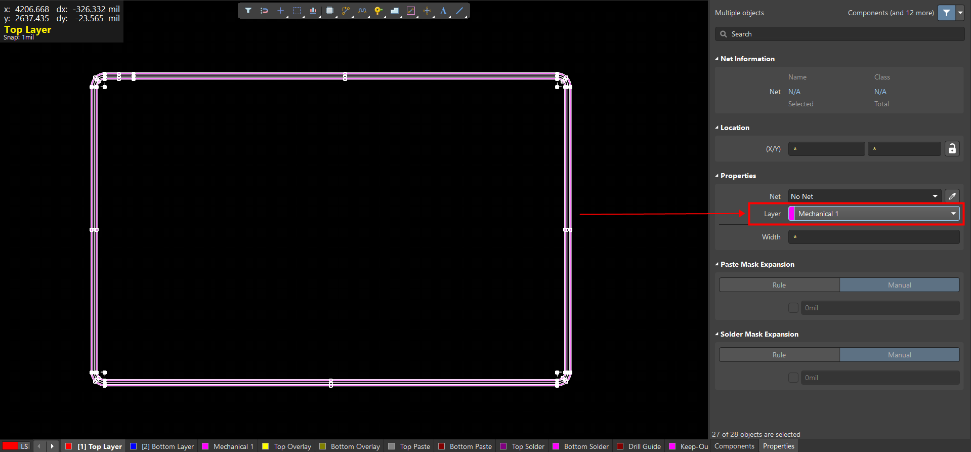Open the snap magnet options tool
The height and width of the screenshot is (452, 971).
264,11
